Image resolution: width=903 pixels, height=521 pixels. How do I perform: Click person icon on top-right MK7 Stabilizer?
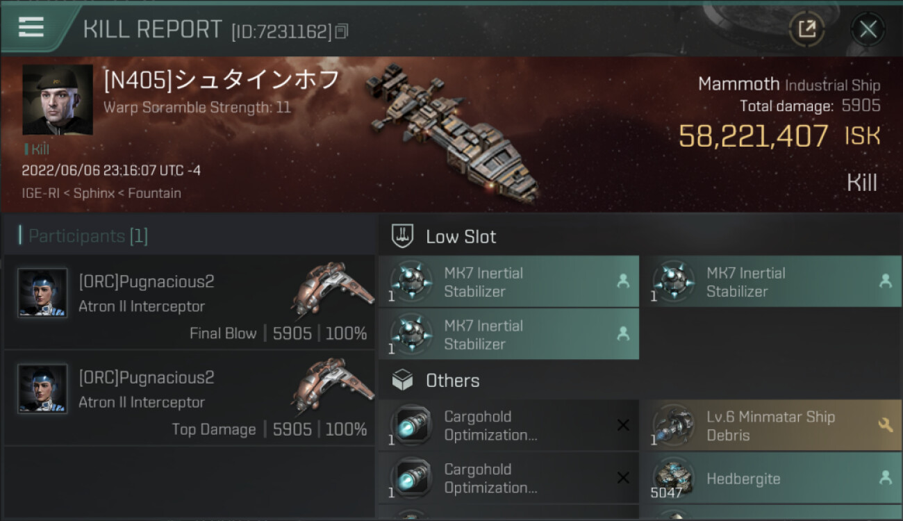[x=886, y=281]
